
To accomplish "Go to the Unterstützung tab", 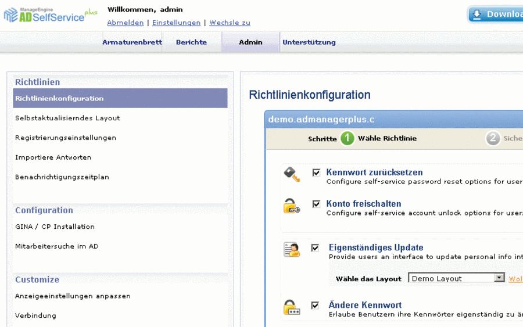I will click(x=309, y=42).
